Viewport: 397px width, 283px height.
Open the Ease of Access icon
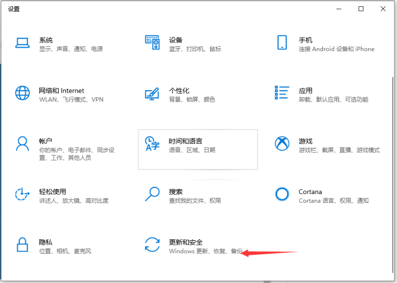click(x=23, y=194)
